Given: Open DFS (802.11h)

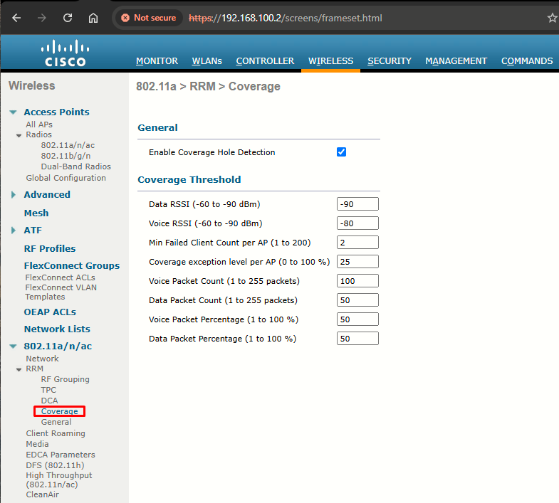Looking at the screenshot, I should (56, 465).
